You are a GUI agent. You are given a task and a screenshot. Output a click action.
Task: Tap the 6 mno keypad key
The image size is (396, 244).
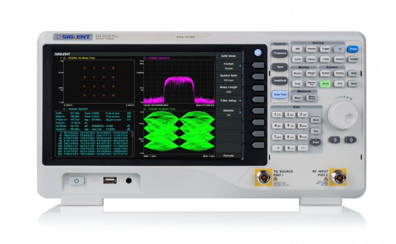(x=302, y=125)
